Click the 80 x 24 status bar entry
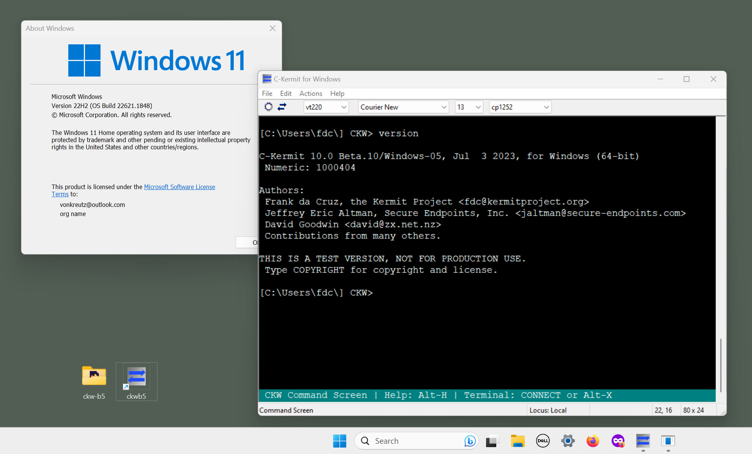Viewport: 752px width, 454px height. [694, 410]
